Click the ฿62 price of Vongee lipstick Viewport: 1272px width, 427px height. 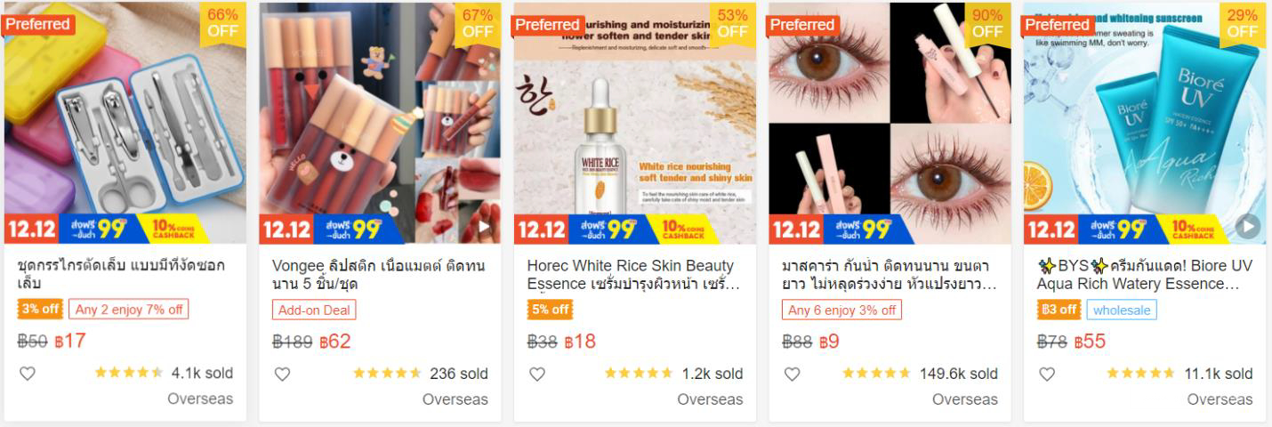pos(335,342)
